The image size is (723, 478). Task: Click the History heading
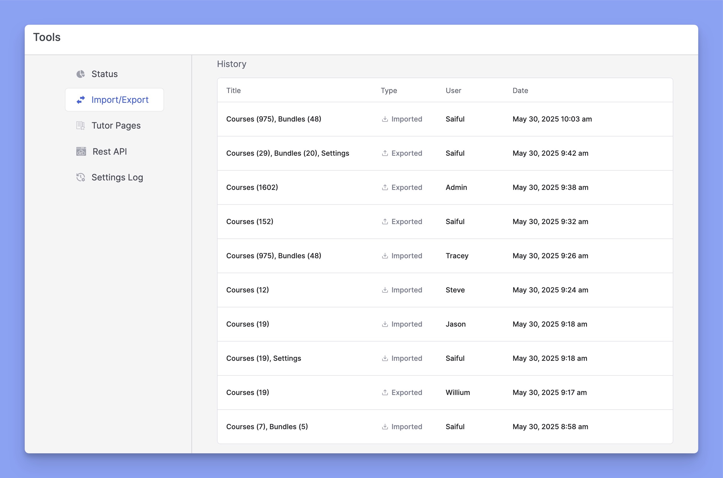(232, 64)
